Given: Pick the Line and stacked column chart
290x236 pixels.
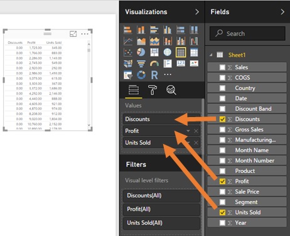Looking at the screenshot, I should [x=168, y=41].
